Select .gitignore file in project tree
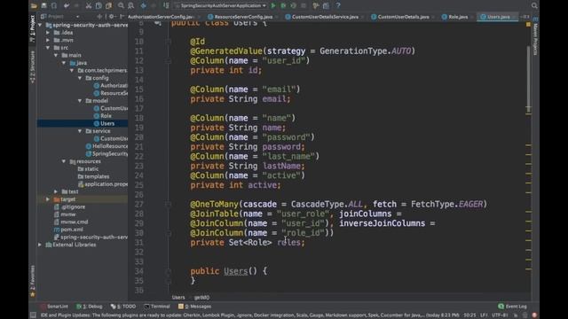 pyautogui.click(x=69, y=206)
